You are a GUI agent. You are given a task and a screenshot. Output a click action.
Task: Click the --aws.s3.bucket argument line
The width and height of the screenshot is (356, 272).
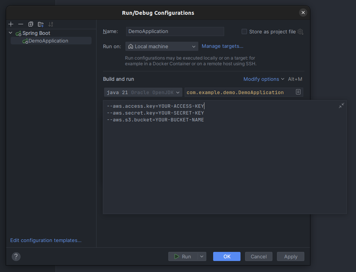coord(155,119)
